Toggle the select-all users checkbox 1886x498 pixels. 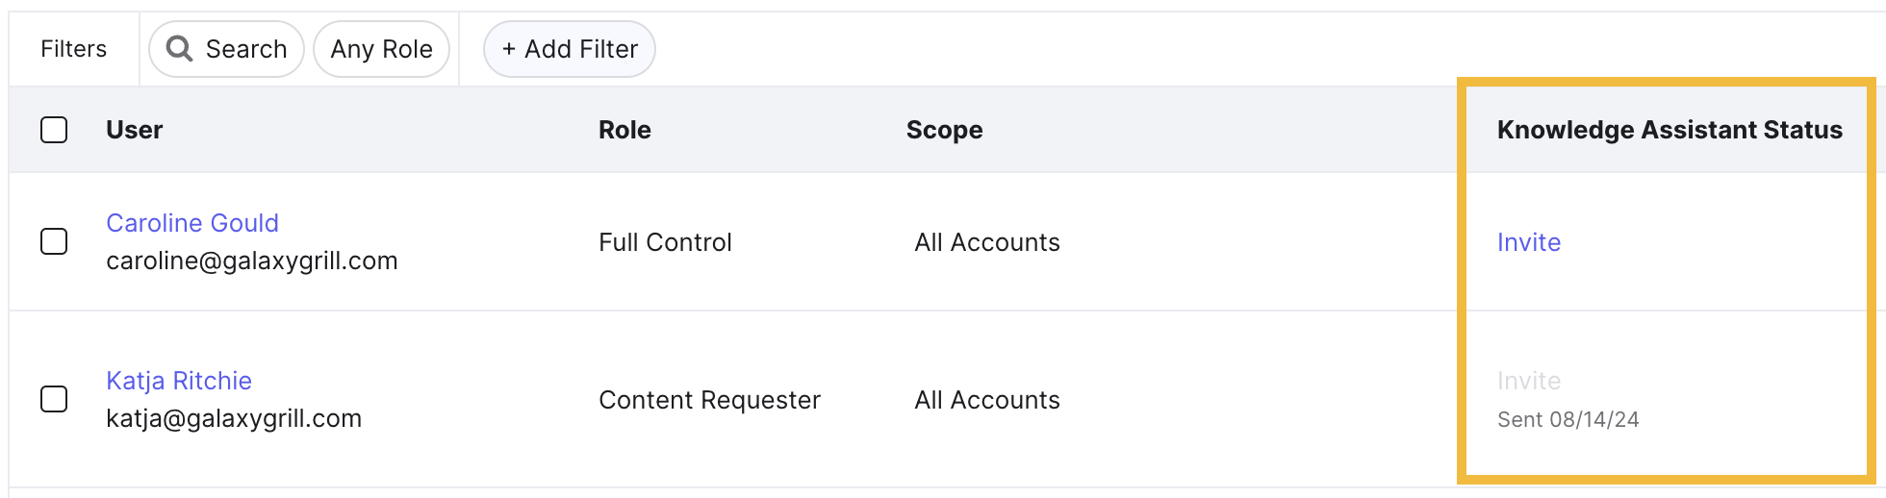(54, 130)
